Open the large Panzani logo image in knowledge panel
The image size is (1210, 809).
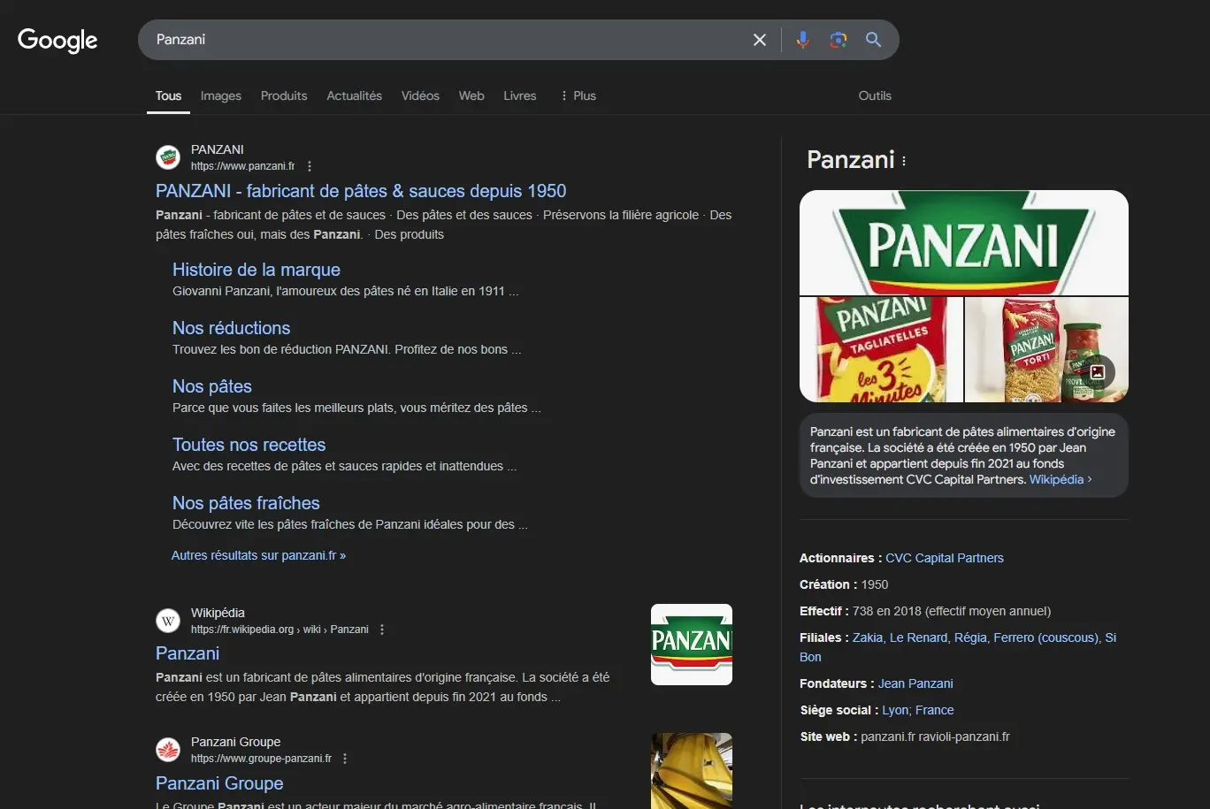coord(964,242)
